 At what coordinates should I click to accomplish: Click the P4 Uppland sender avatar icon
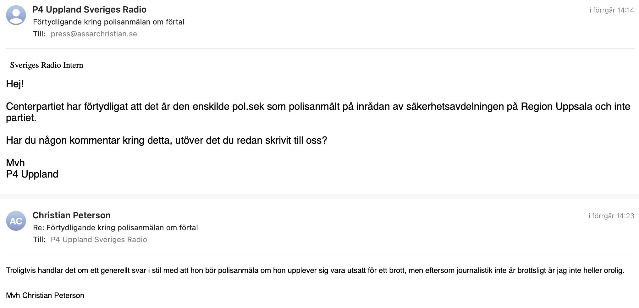click(16, 15)
